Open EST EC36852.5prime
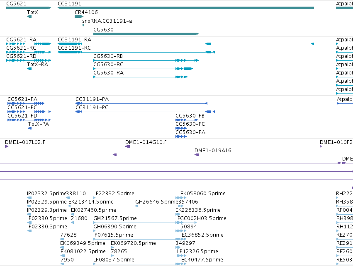Screen dimensions: 353x266 click(202, 235)
